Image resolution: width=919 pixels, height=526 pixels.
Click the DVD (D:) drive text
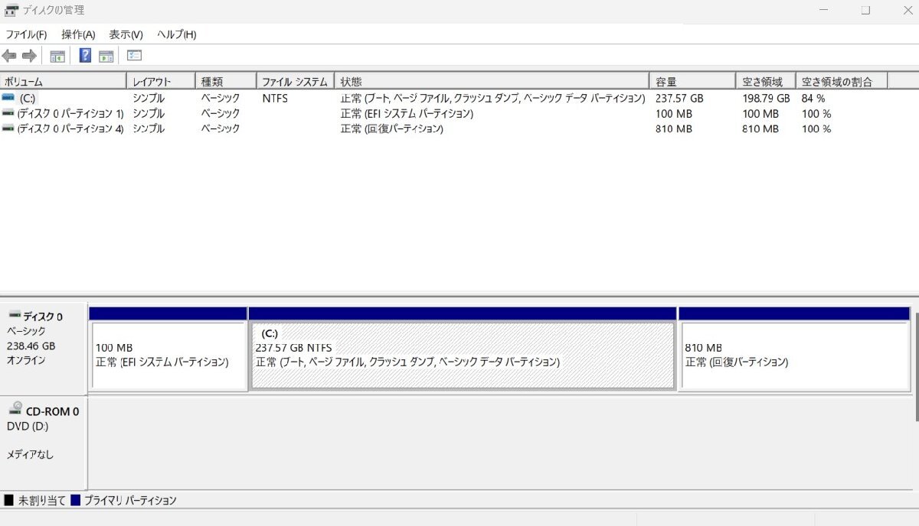28,427
